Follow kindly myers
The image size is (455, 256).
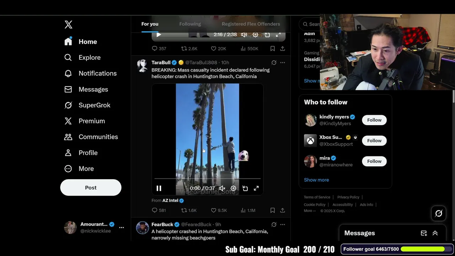click(x=374, y=120)
